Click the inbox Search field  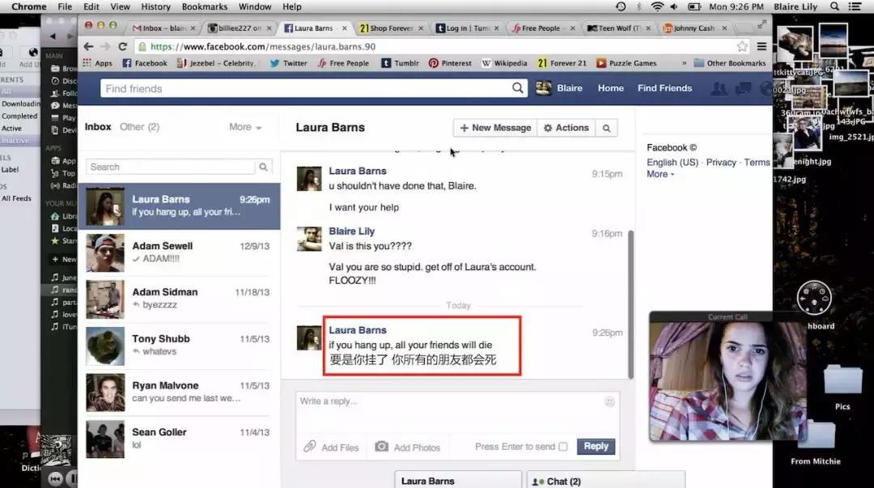coord(170,167)
